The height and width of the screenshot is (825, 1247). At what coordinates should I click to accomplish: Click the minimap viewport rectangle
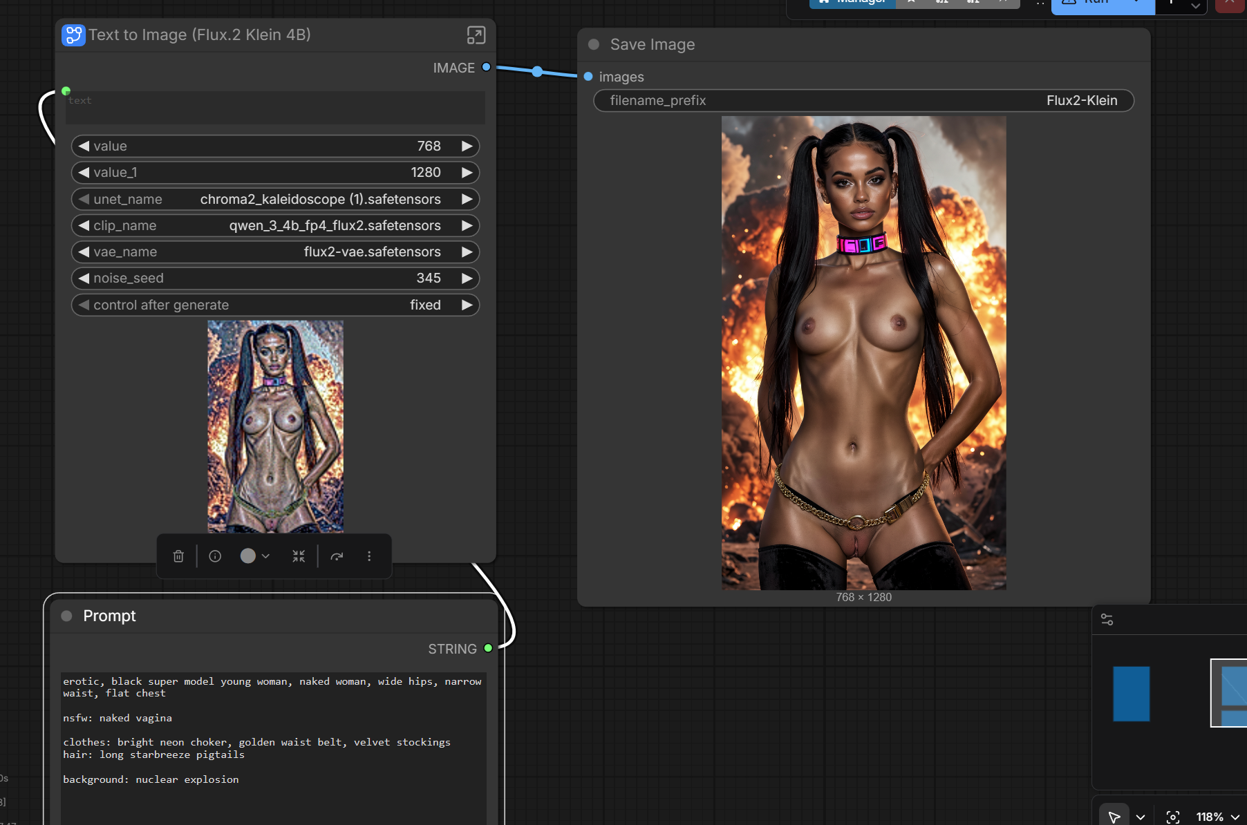coord(1229,692)
